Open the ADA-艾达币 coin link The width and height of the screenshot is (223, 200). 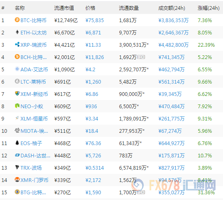[34, 70]
